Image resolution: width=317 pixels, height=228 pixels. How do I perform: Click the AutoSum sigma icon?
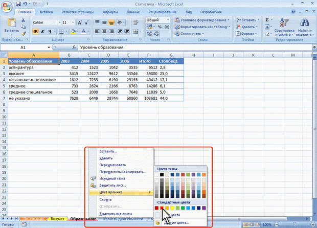(x=267, y=19)
